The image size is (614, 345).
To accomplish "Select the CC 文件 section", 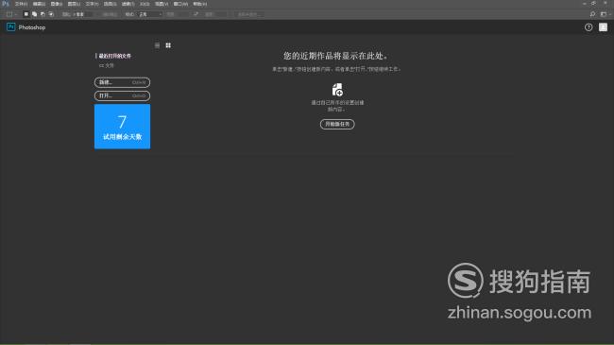I will pos(107,66).
